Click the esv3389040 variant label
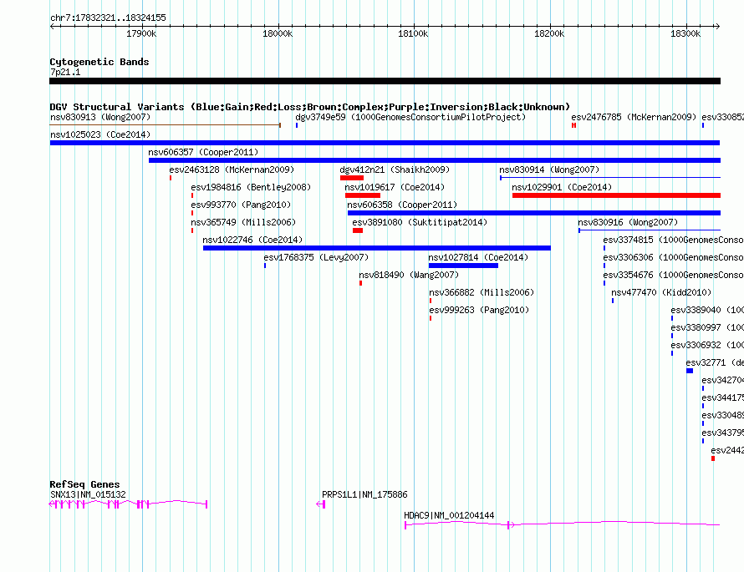This screenshot has width=744, height=572. [707, 310]
